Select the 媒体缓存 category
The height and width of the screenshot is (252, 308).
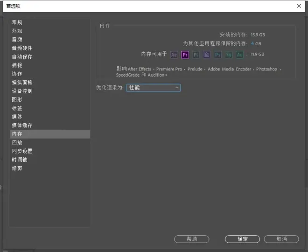pyautogui.click(x=50, y=126)
